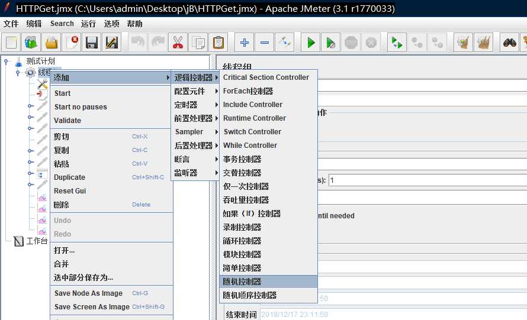The width and height of the screenshot is (527, 320).
Task: Choose Validate in the context menu
Action: (111, 121)
